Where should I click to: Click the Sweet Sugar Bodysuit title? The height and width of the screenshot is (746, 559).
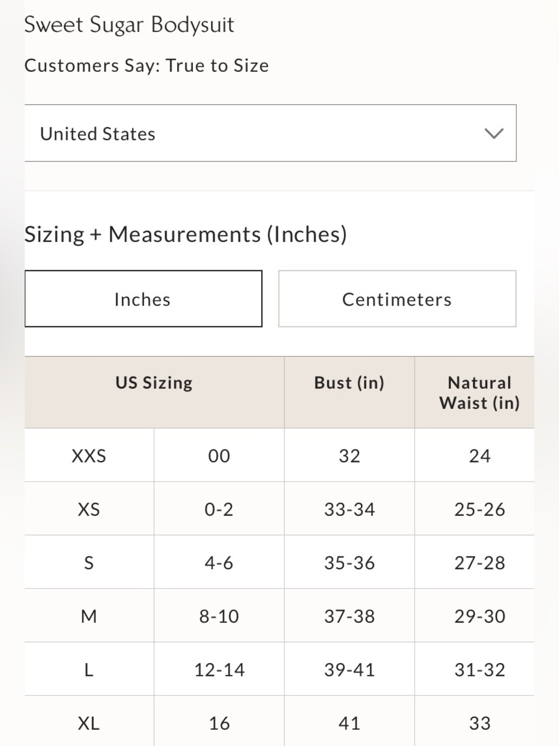pos(129,25)
